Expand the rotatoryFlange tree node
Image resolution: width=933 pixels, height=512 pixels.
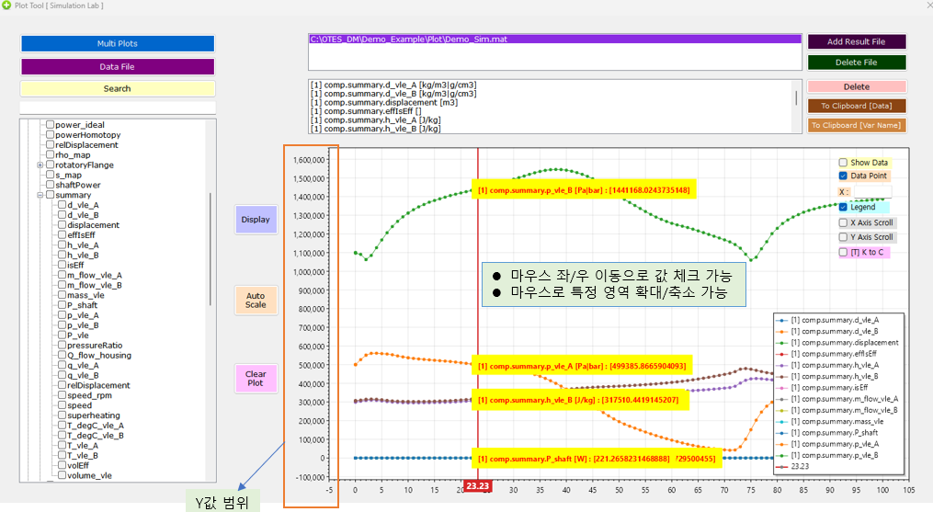[x=40, y=165]
